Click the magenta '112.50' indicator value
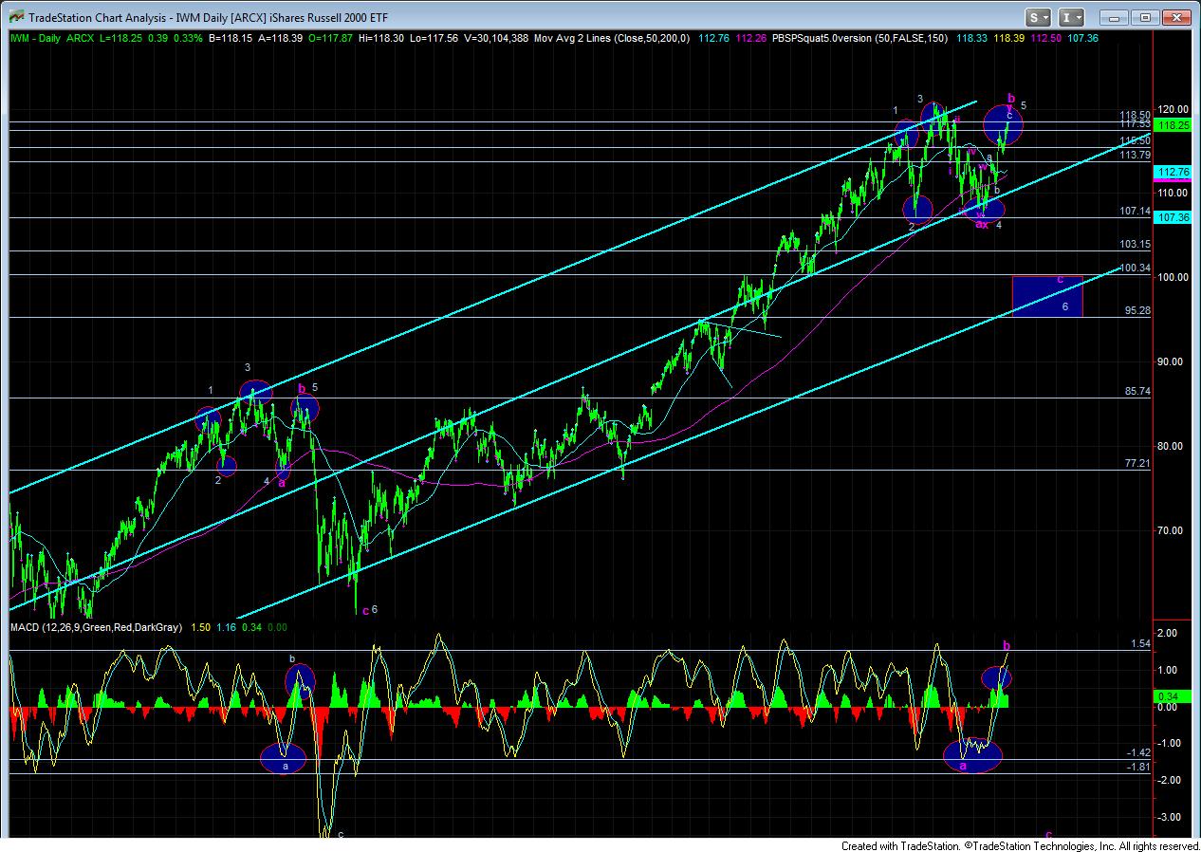This screenshot has width=1201, height=852. pos(1046,38)
